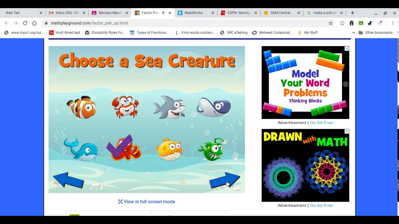This screenshot has height=224, width=399.
Task: Click the blue right arrow in game
Action: click(x=224, y=180)
